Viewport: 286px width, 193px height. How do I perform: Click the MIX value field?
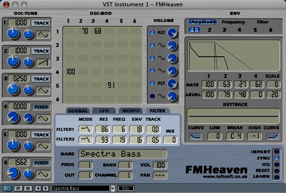pos(170,140)
